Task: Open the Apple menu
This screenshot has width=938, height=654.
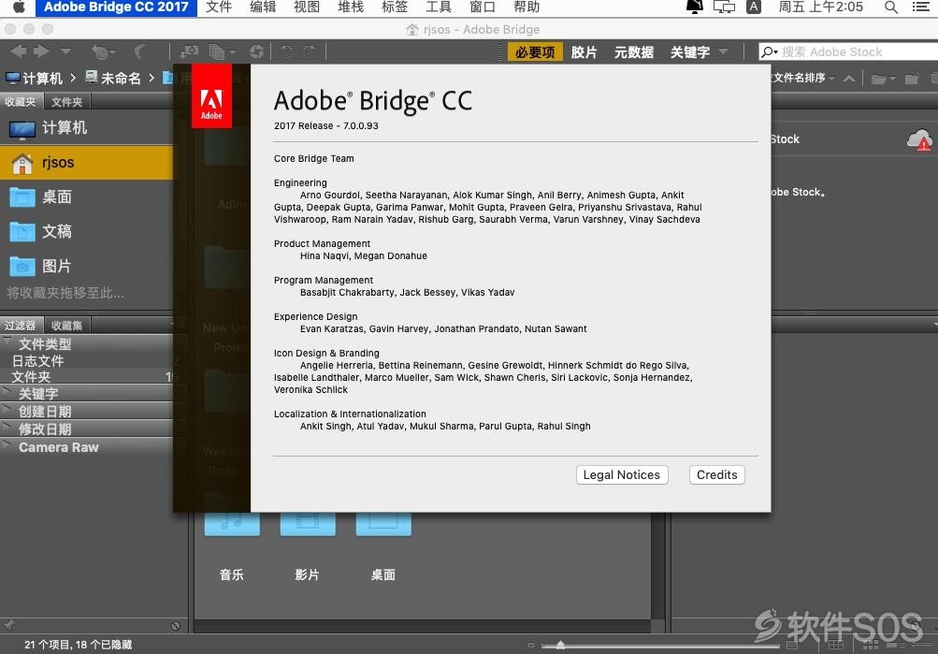Action: click(x=19, y=7)
